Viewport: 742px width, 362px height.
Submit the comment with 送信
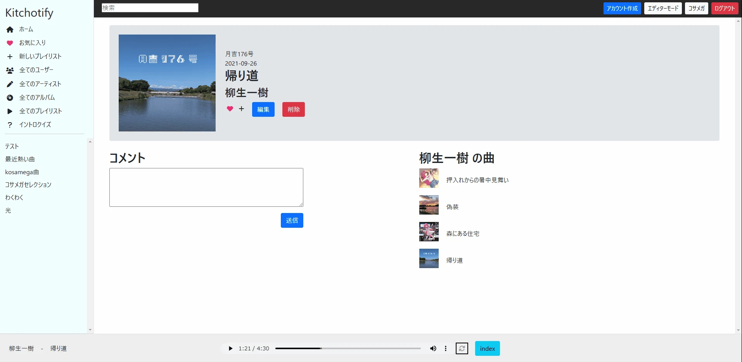[x=292, y=220]
